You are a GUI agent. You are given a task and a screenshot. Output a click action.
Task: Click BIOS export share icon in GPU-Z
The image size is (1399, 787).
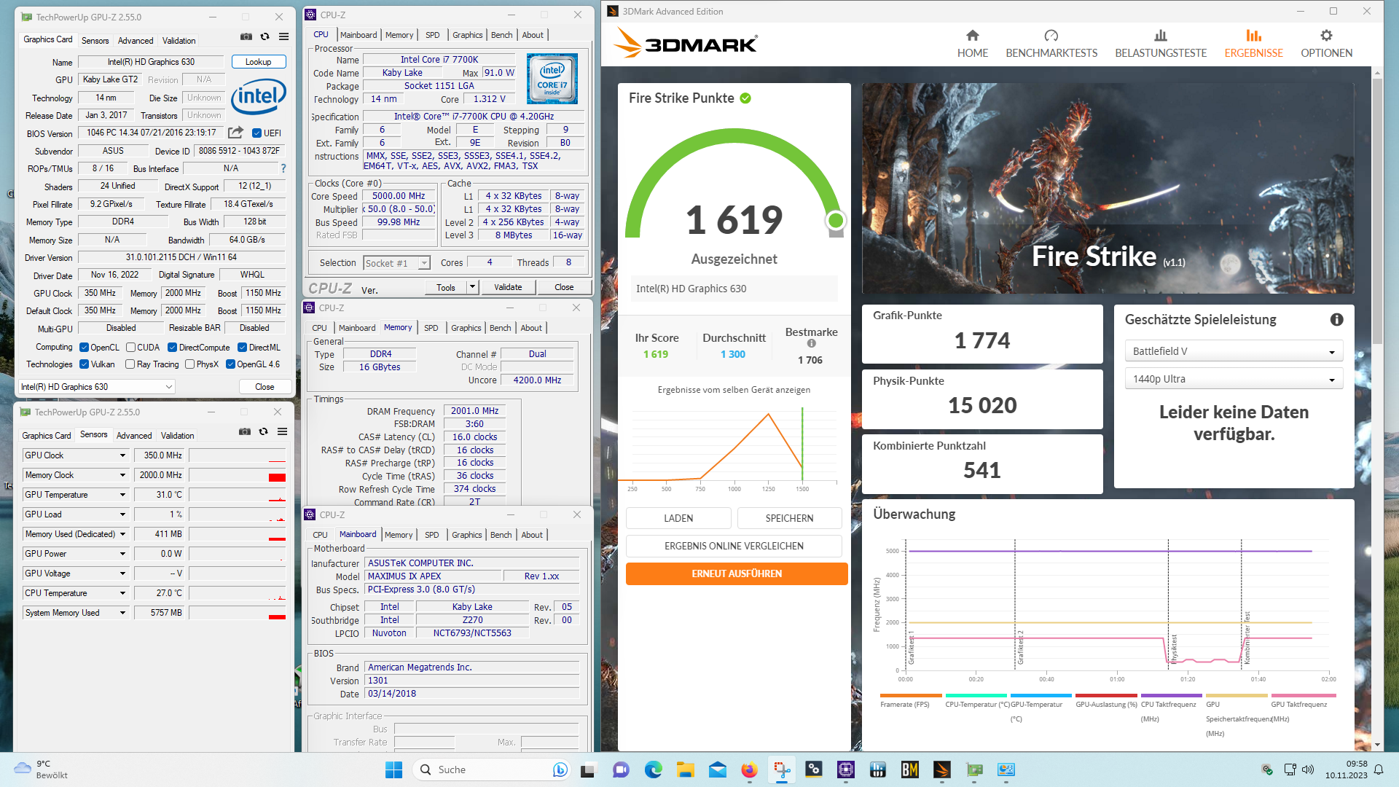[235, 133]
